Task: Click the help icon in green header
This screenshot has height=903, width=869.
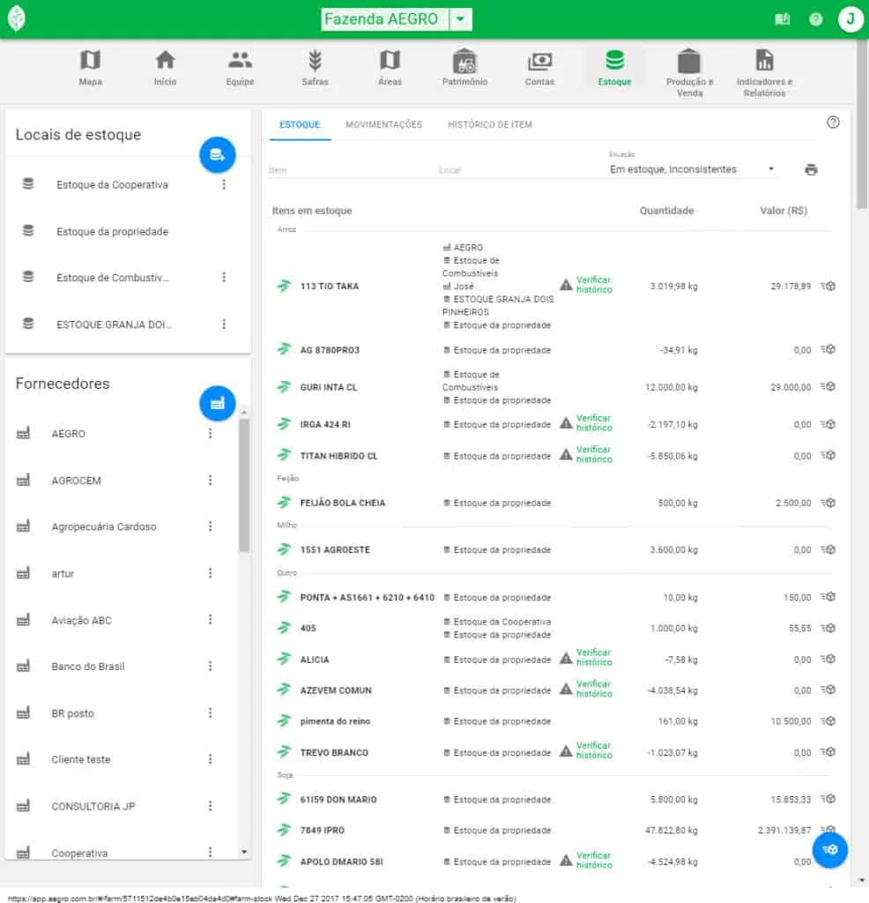Action: 815,19
